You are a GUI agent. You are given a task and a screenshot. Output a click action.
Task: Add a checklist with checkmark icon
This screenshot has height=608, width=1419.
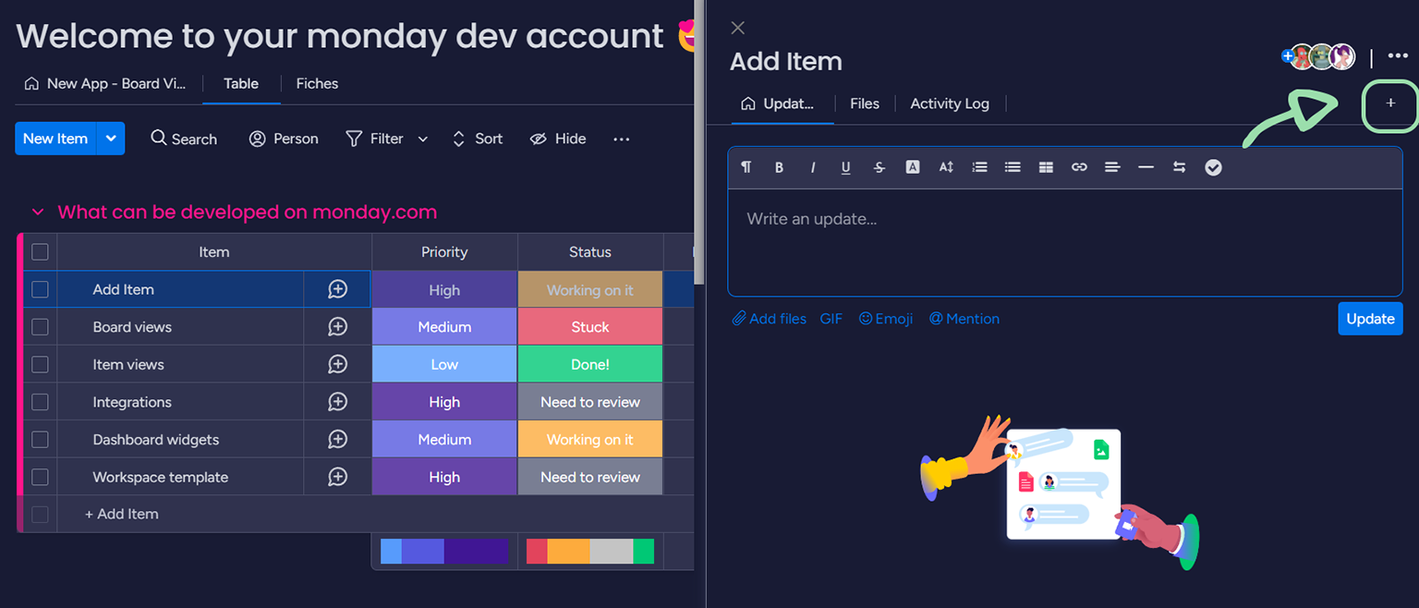[1213, 167]
